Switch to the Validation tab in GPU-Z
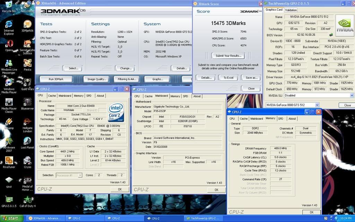The height and width of the screenshot is (222, 355). (x=292, y=9)
